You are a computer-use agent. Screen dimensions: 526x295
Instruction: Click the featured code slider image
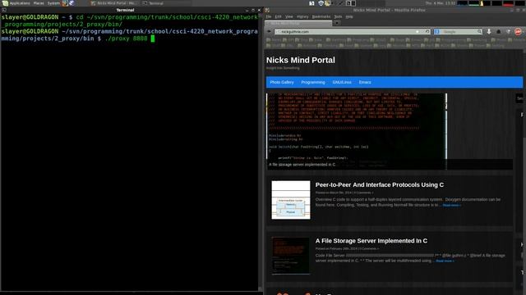pyautogui.click(x=357, y=131)
